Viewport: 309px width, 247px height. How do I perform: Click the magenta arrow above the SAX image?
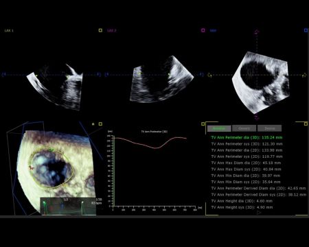pyautogui.click(x=257, y=32)
